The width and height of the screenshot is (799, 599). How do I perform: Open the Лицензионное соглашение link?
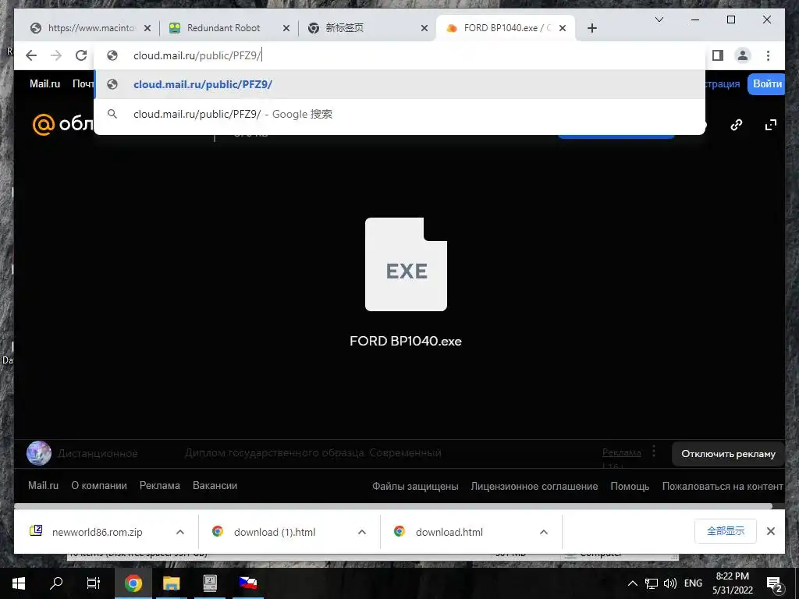click(x=534, y=486)
